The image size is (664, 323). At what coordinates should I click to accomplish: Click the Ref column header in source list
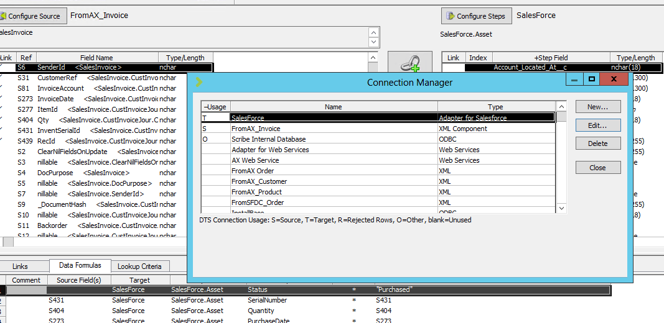point(26,58)
